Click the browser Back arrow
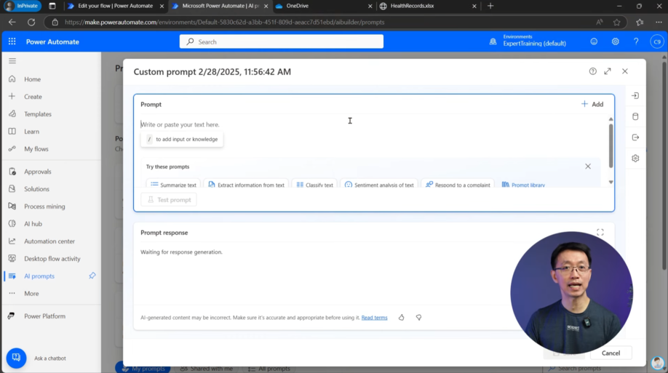The image size is (668, 373). point(12,22)
